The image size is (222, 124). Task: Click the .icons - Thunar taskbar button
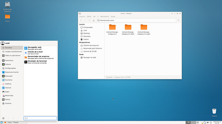(x=15, y=122)
